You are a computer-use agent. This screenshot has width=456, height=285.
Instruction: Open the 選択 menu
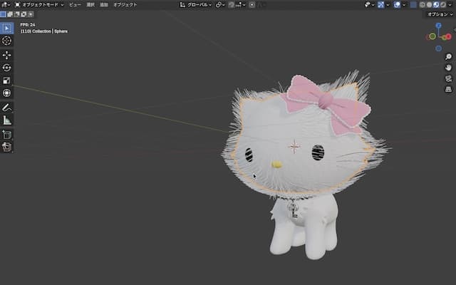coord(90,4)
